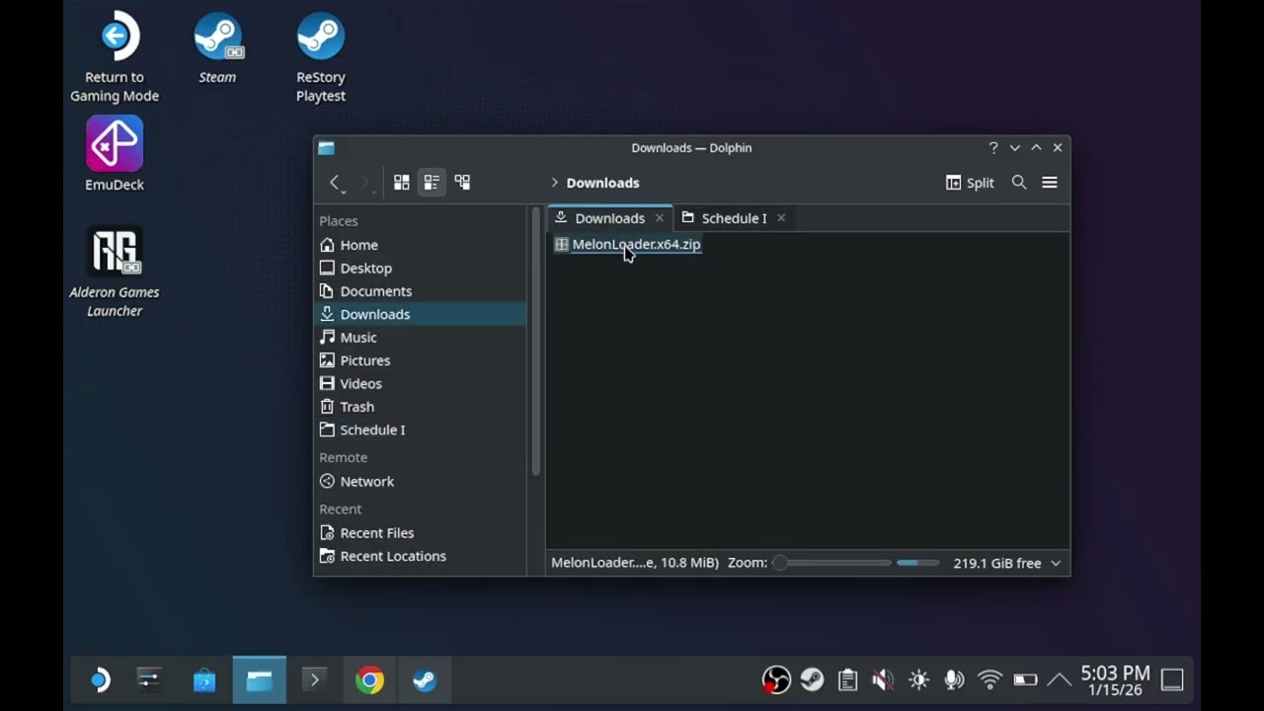Click battery tray icon

[1025, 679]
